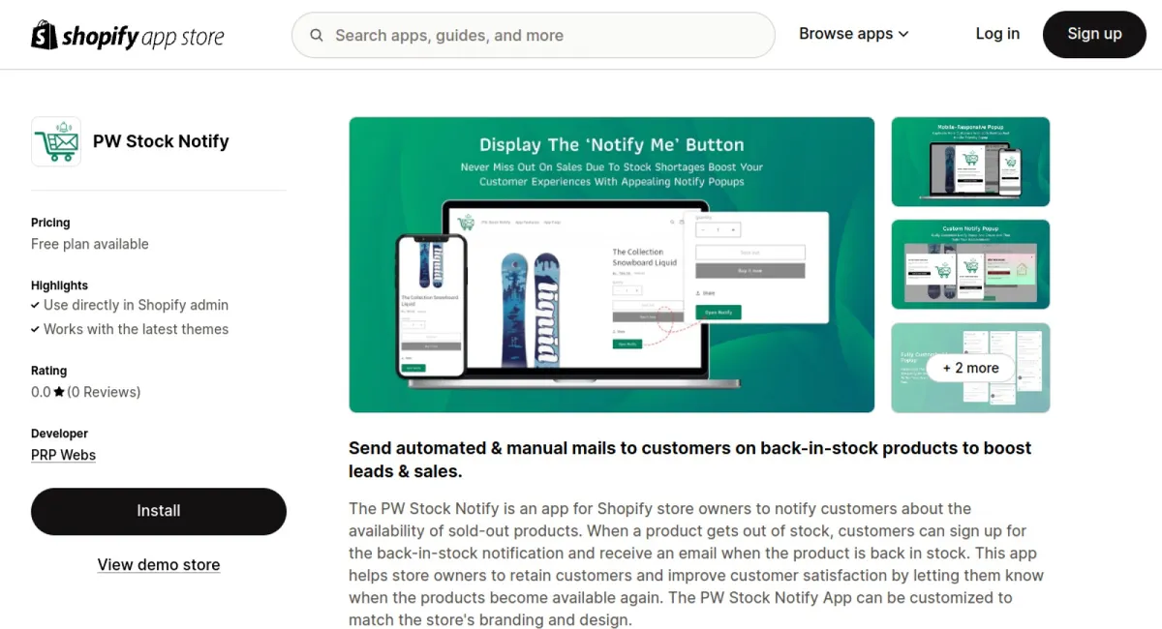Expand the '+ 2 more' screenshots
The width and height of the screenshot is (1162, 629).
969,368
